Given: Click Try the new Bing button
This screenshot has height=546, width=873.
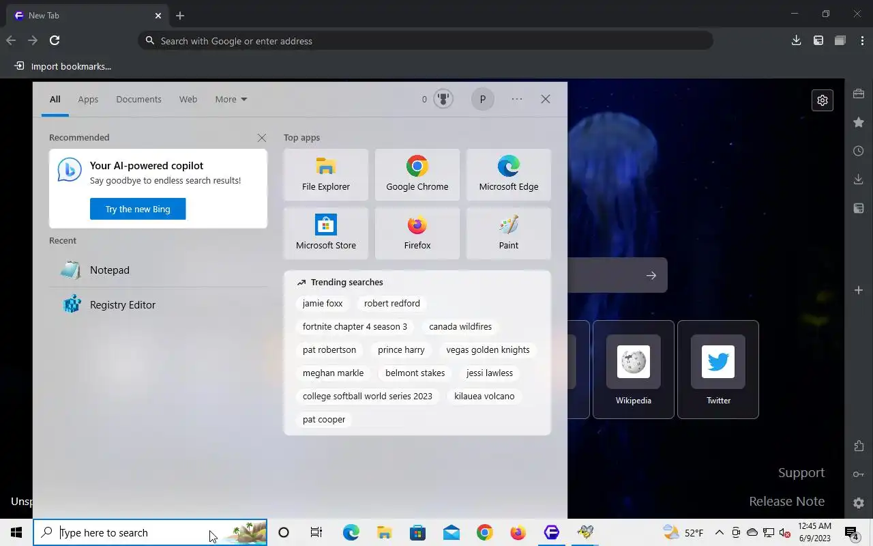Looking at the screenshot, I should [138, 209].
